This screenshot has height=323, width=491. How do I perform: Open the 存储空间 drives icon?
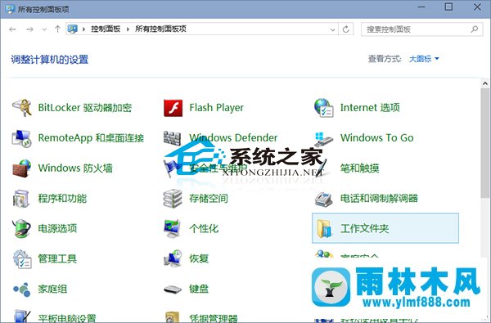[x=173, y=199]
